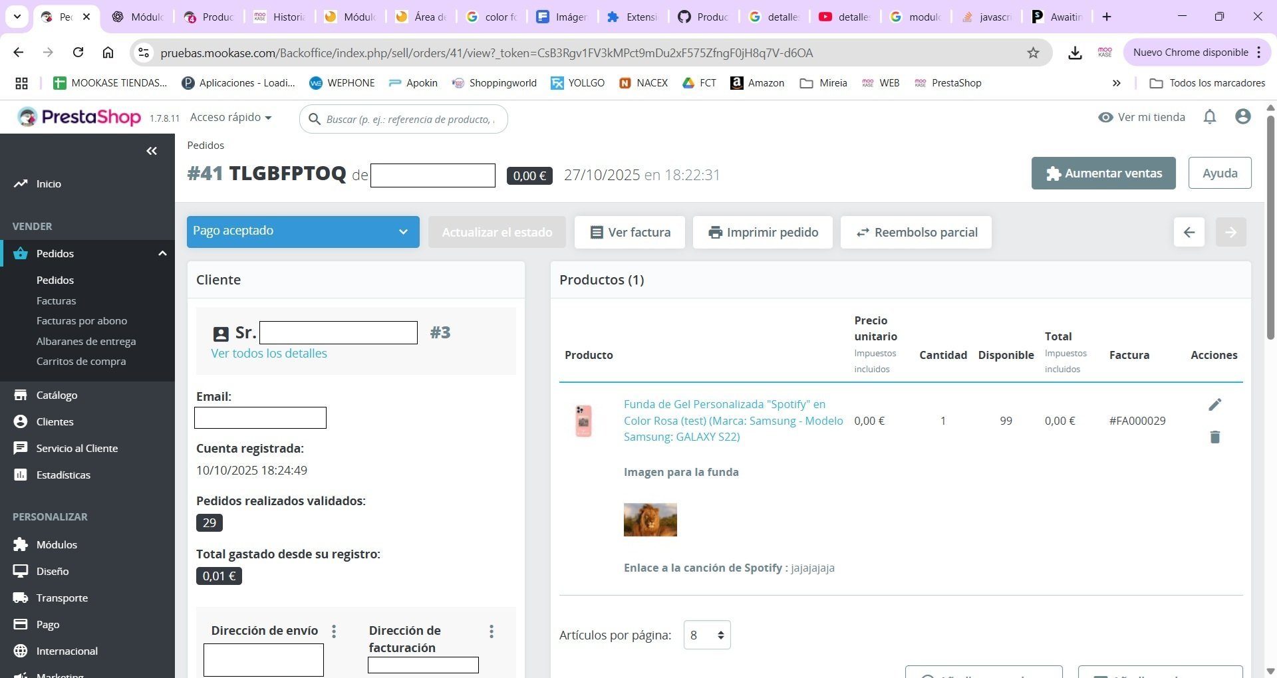The image size is (1277, 678).
Task: Click the Ver mi tienda eye icon
Action: (x=1105, y=117)
